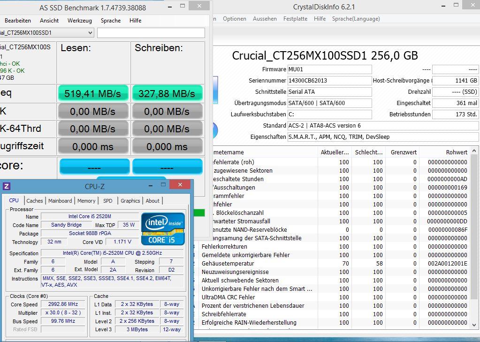The width and height of the screenshot is (480, 342).
Task: Select the UltraDMA CRC Fehler row
Action: 332,297
